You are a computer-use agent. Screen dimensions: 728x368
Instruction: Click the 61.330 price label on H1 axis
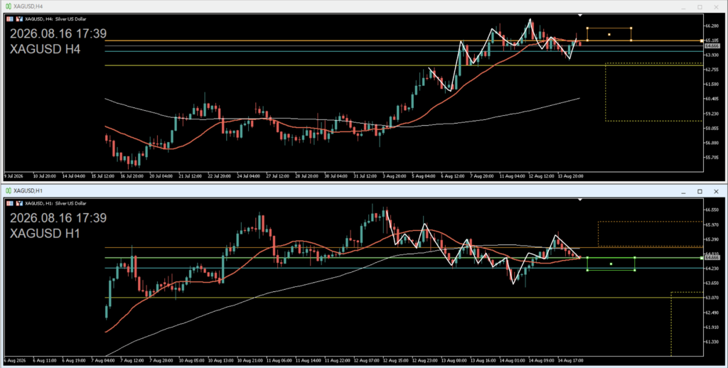point(712,342)
